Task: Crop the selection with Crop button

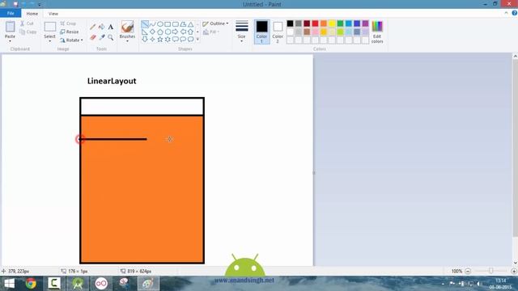Action: 68,23
